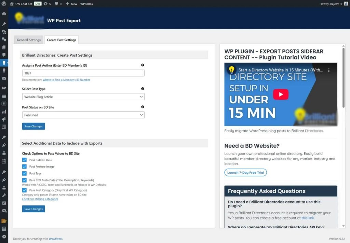Toggle the Pass Post Category checkbox

[24, 190]
